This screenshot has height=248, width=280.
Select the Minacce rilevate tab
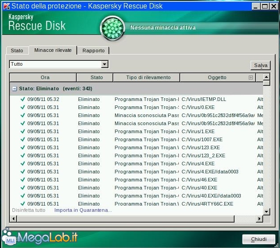pyautogui.click(x=53, y=50)
